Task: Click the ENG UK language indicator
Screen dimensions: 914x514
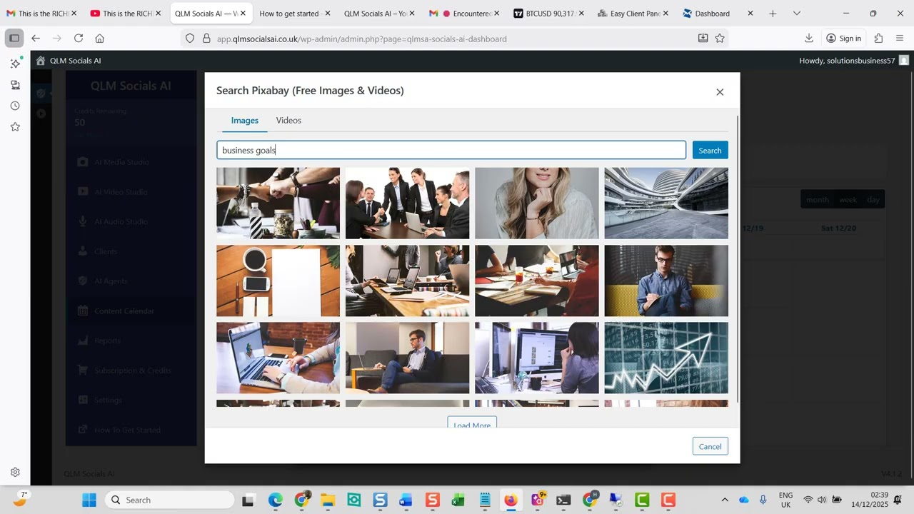Action: (x=785, y=500)
